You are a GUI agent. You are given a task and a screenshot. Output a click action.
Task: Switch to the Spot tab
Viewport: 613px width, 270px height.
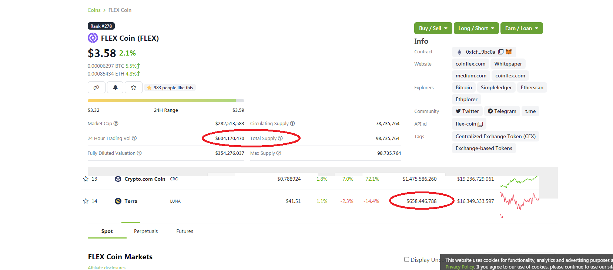107,231
